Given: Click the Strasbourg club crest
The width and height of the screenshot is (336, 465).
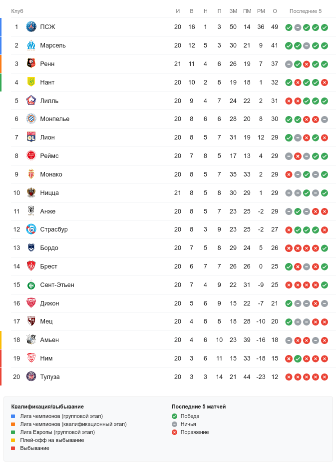Looking at the screenshot, I should click(x=31, y=229).
